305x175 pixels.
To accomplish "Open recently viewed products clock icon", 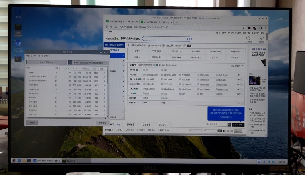I will (x=248, y=38).
